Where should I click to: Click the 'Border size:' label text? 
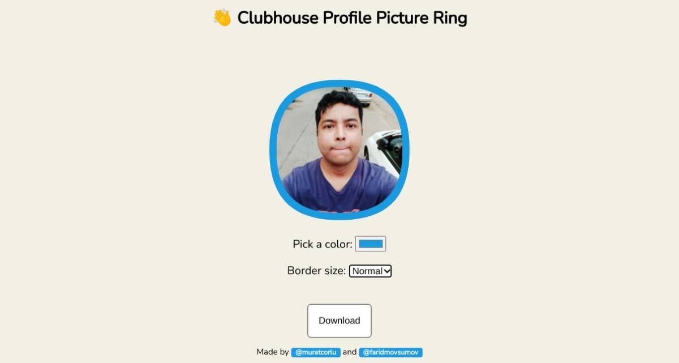click(x=316, y=271)
